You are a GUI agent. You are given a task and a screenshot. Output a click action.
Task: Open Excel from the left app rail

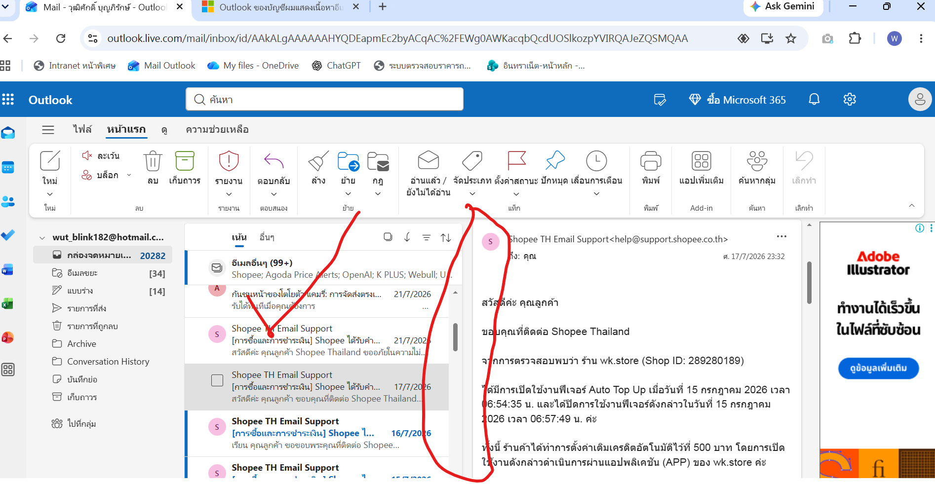7,304
